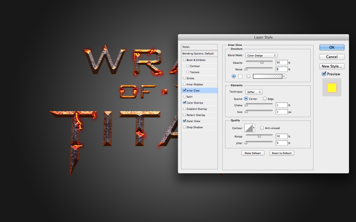Click the Jitter value field

(282, 143)
